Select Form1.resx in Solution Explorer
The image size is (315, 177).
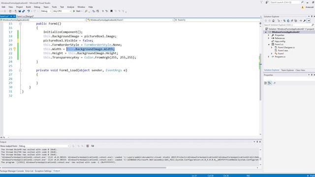point(283,51)
